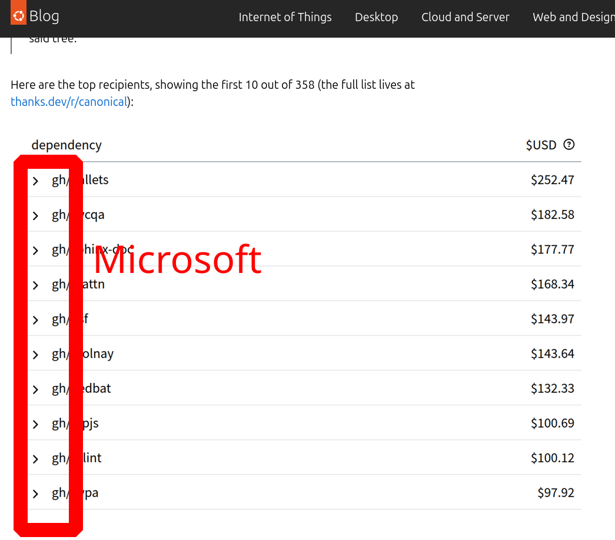Select the amount "$143.64"

552,354
